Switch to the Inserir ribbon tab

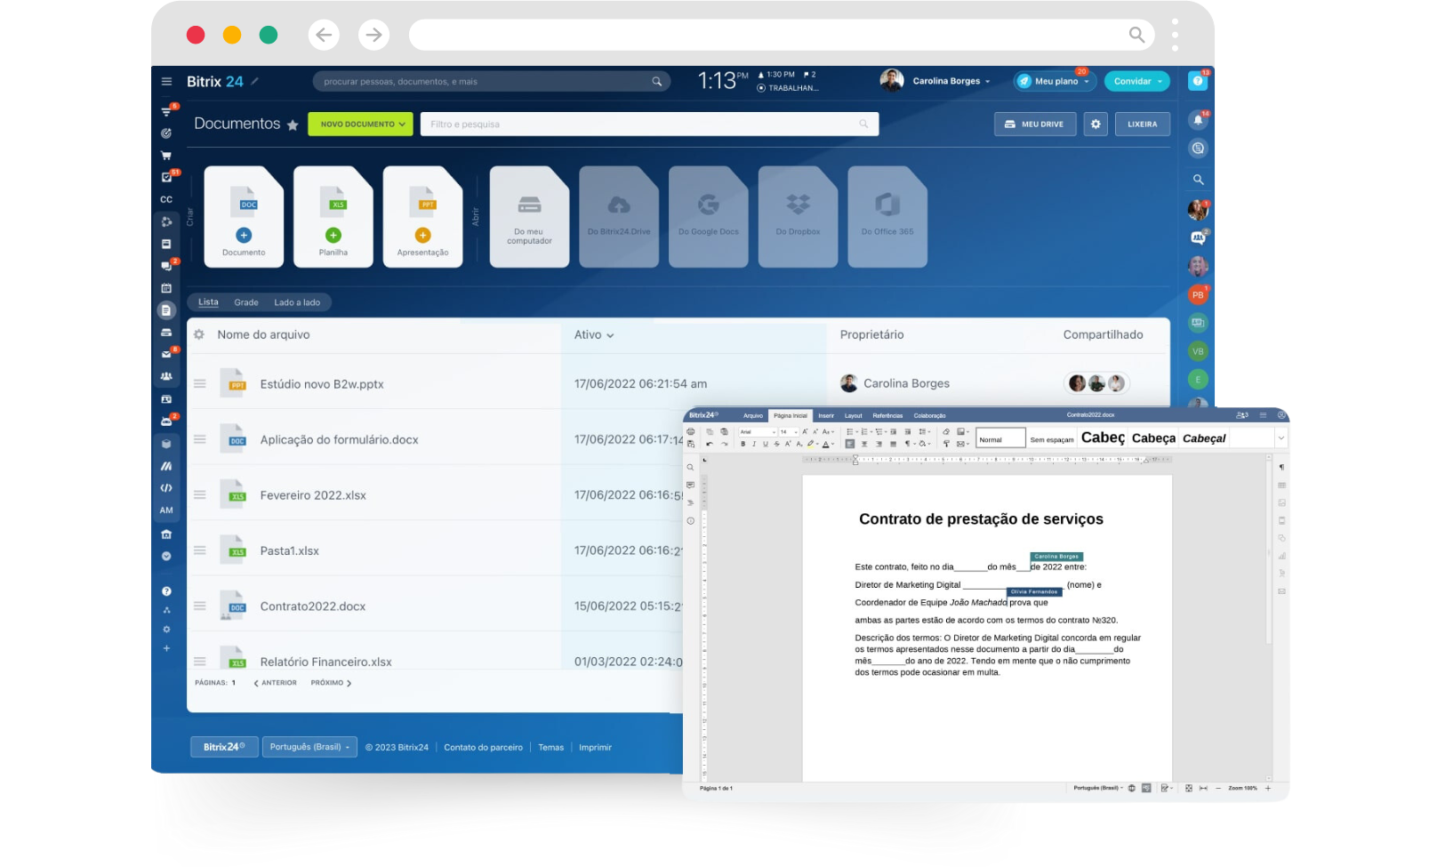click(826, 414)
